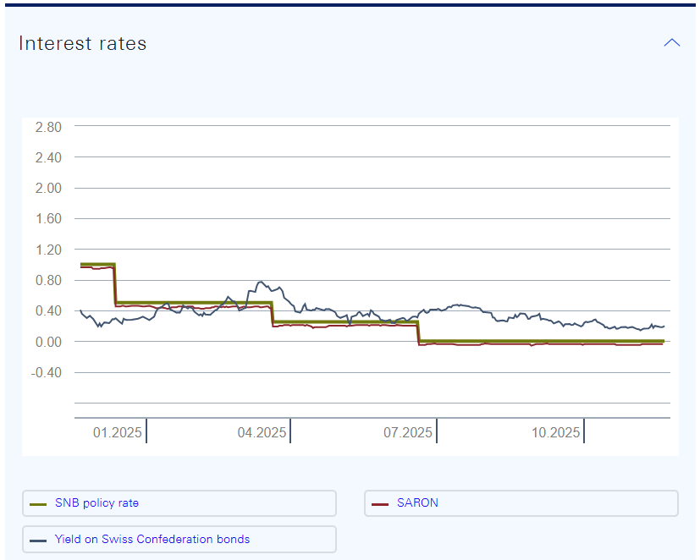Collapse the Interest rates section chevron
The image size is (700, 560).
click(671, 43)
